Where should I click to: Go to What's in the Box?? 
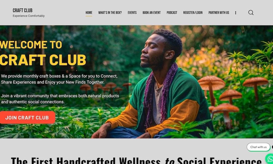click(110, 13)
